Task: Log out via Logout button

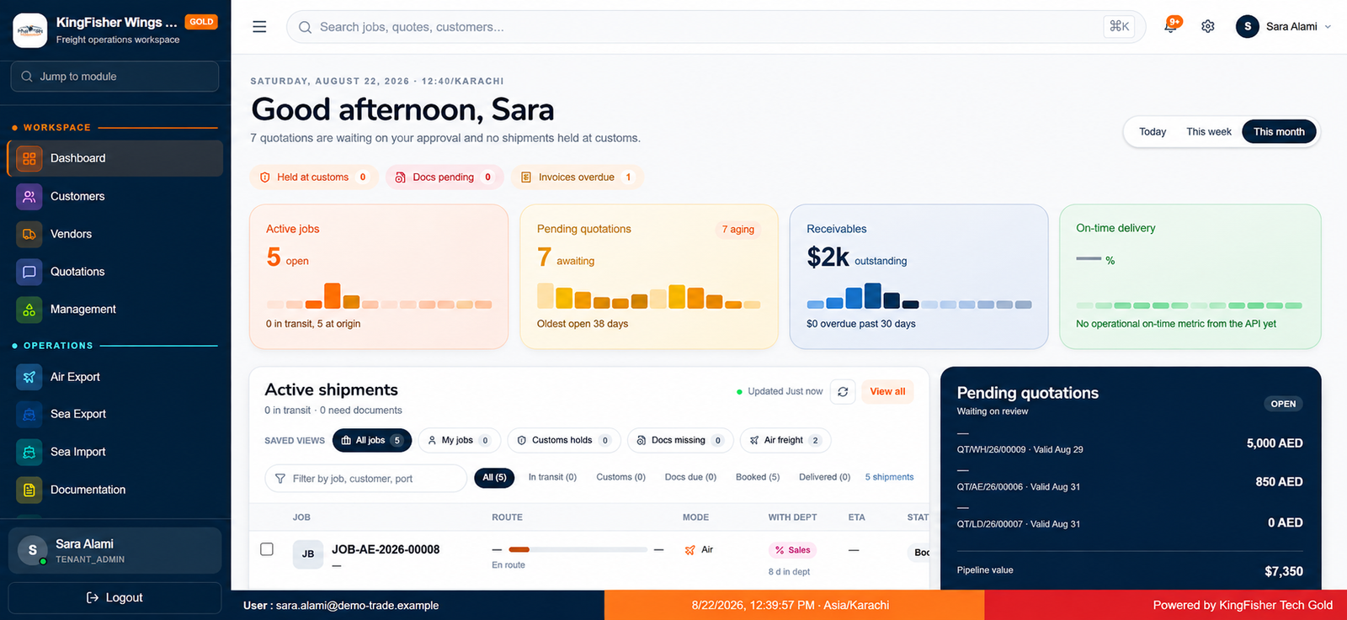Action: coord(114,597)
